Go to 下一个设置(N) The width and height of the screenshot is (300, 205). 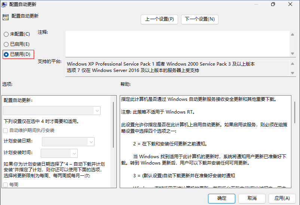pos(200,19)
